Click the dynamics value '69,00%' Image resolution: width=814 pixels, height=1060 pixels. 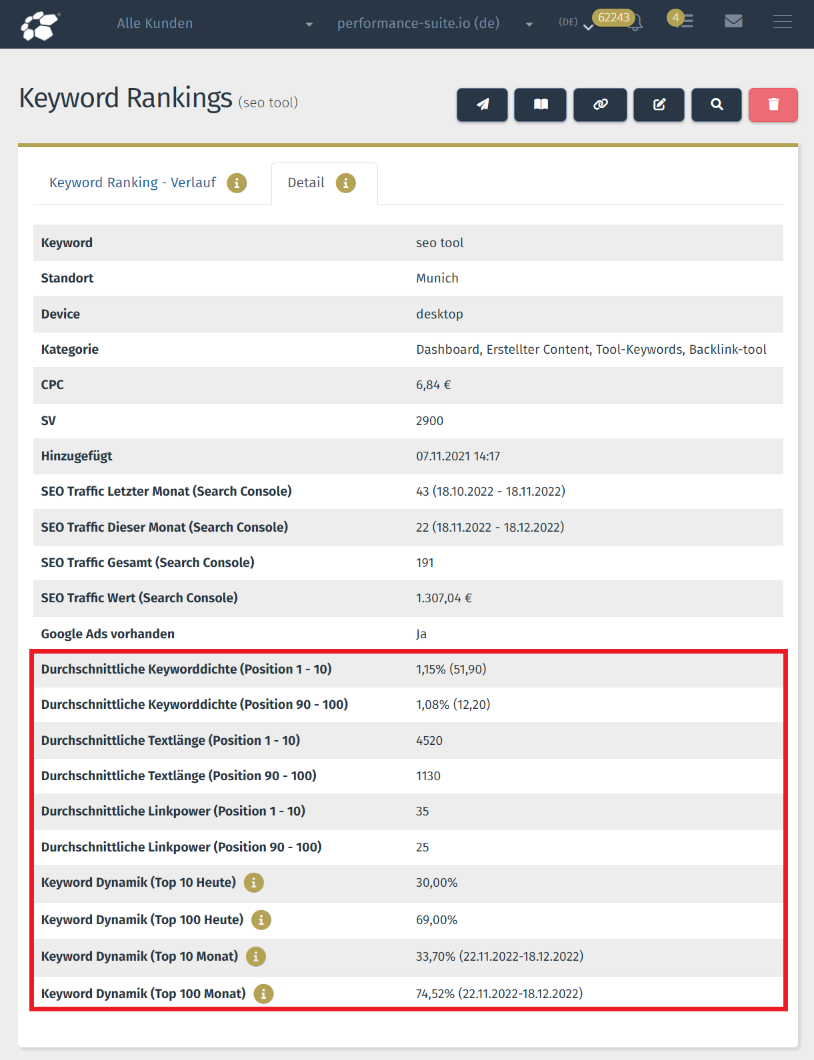[x=437, y=920]
